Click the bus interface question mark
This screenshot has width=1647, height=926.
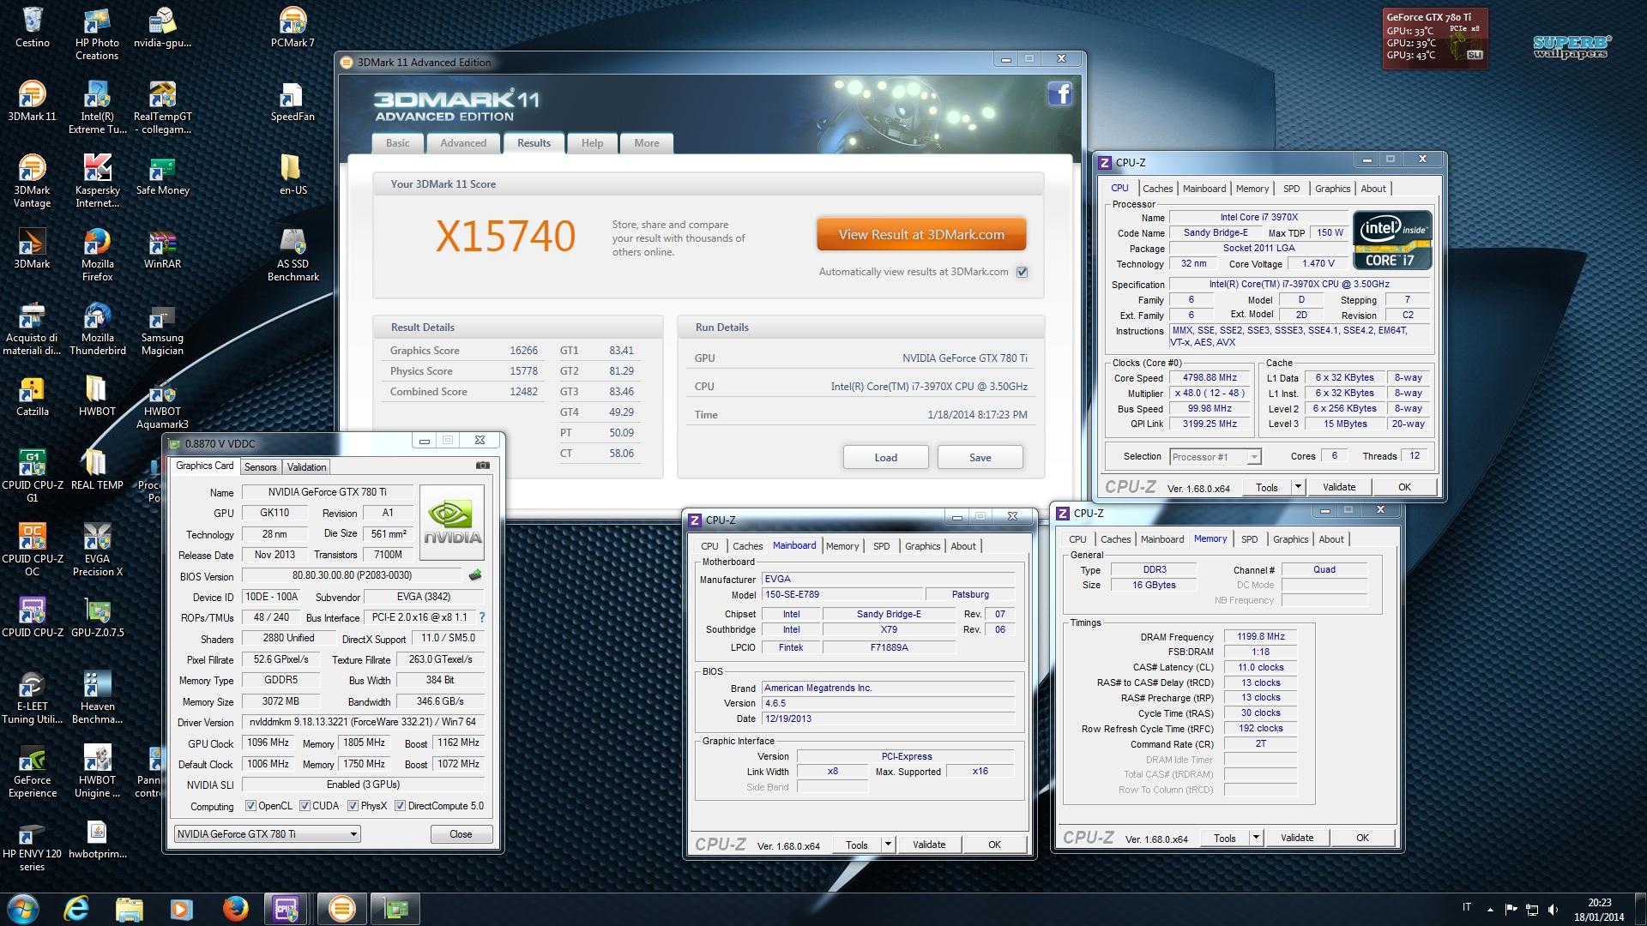click(481, 617)
